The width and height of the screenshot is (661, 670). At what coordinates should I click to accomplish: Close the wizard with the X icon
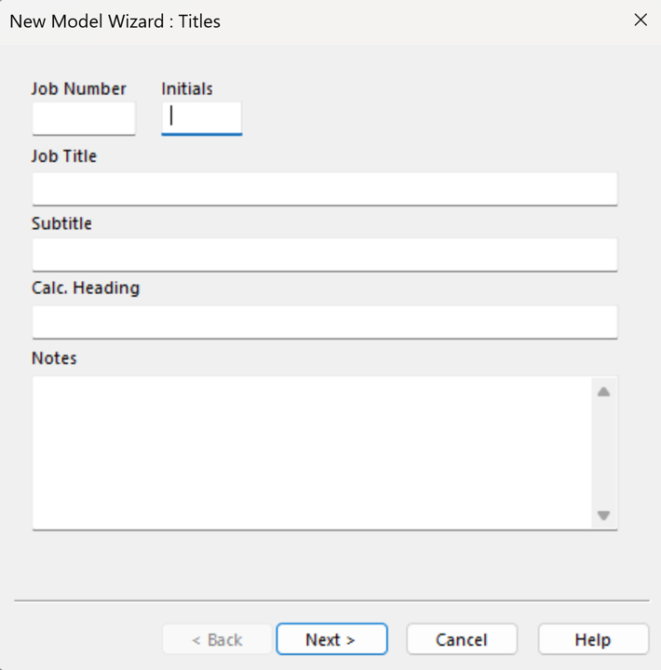click(641, 20)
